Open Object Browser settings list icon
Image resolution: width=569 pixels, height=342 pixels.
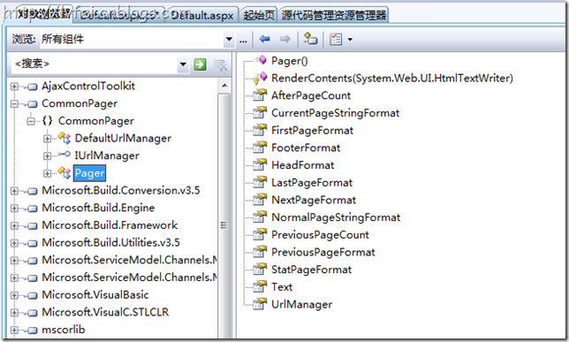pos(336,39)
